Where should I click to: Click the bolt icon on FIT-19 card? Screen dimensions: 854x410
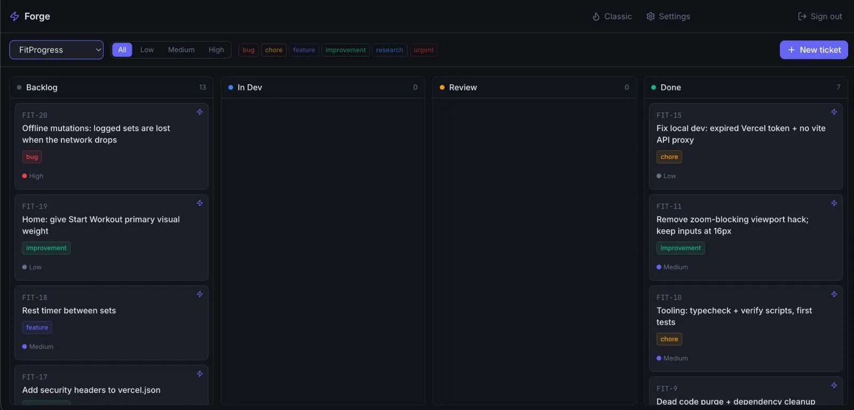click(x=200, y=203)
